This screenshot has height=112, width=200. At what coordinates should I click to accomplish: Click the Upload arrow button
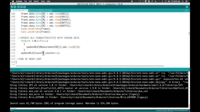(15, 7)
